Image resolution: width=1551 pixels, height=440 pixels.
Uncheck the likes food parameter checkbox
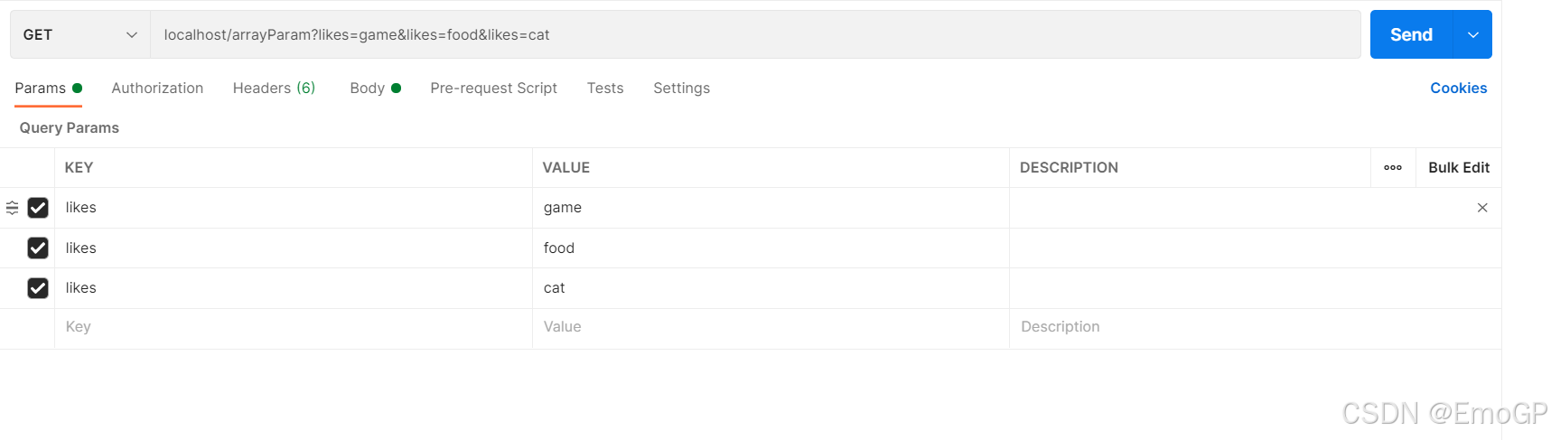point(38,248)
